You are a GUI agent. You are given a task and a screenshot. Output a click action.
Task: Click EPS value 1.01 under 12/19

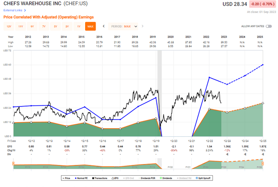pyautogui.click(x=156, y=146)
